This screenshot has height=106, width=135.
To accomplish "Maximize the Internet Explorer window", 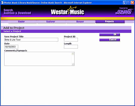I will coord(129,3).
